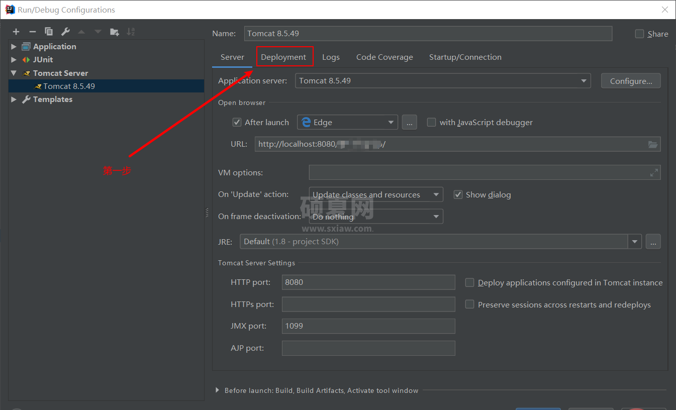Open the JRE dropdown arrow
Screen dimensions: 676x410
635,242
